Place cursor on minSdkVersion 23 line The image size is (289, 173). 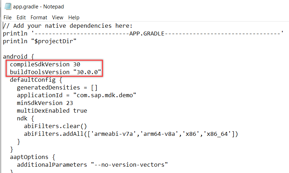tap(45, 103)
